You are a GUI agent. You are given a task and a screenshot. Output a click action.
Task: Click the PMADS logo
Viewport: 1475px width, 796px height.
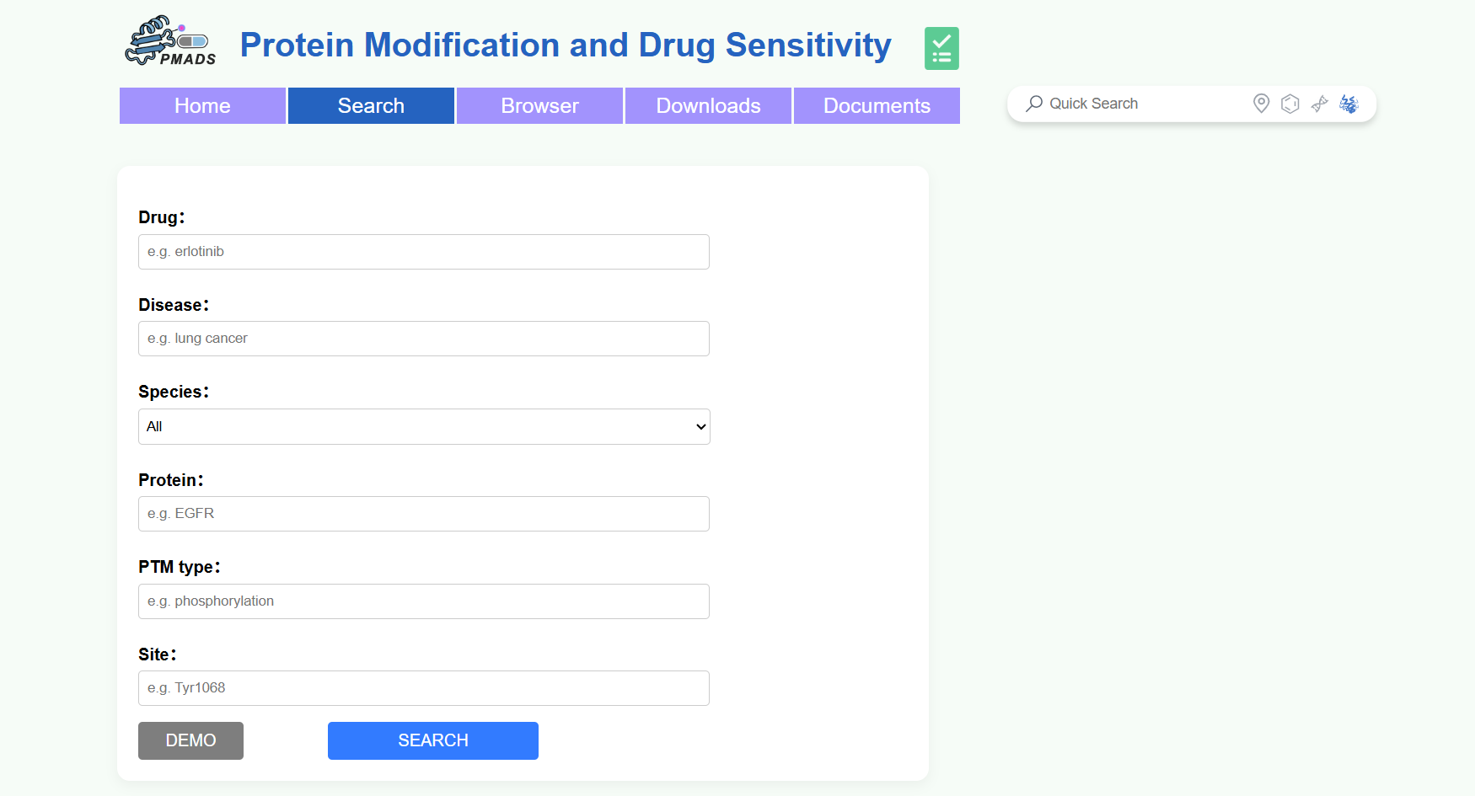[171, 42]
